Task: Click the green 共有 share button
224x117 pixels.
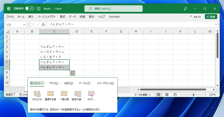Action: click(x=211, y=17)
